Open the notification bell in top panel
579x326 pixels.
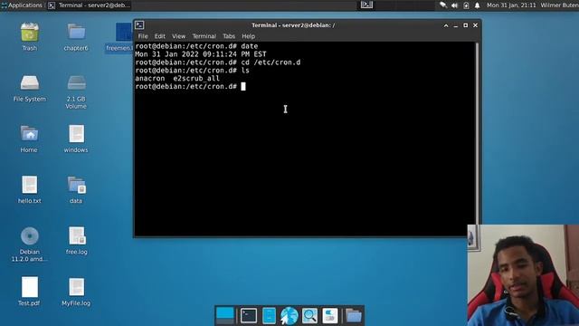click(x=477, y=5)
